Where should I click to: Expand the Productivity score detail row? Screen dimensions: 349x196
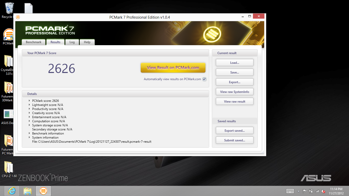tap(29, 109)
